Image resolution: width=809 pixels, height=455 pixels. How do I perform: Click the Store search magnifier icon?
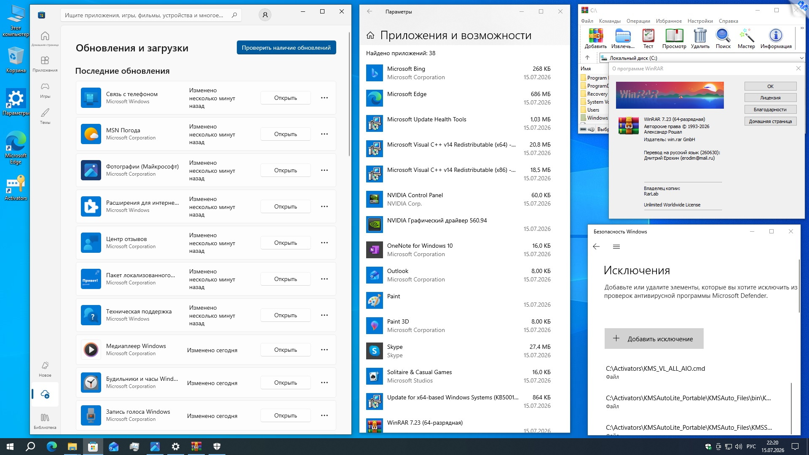(234, 15)
